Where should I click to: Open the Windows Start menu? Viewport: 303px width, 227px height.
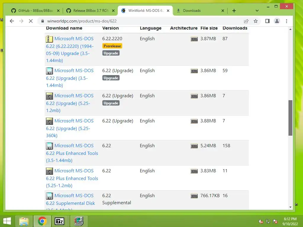pos(7,221)
